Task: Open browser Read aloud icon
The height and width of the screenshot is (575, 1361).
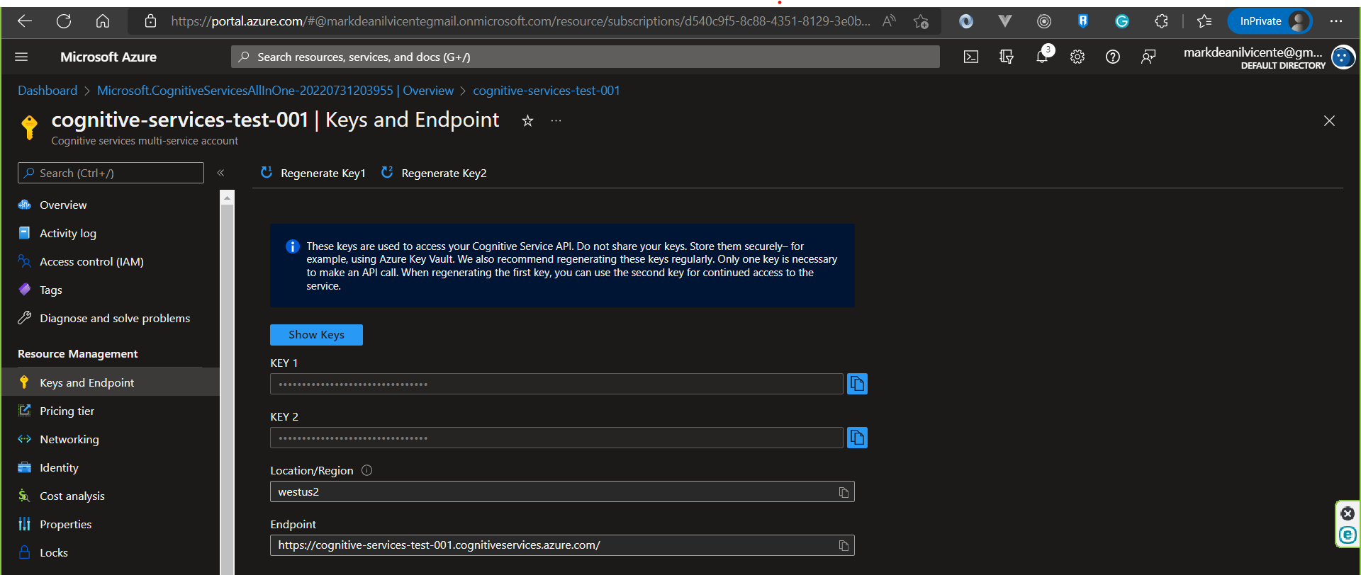Action: 889,21
